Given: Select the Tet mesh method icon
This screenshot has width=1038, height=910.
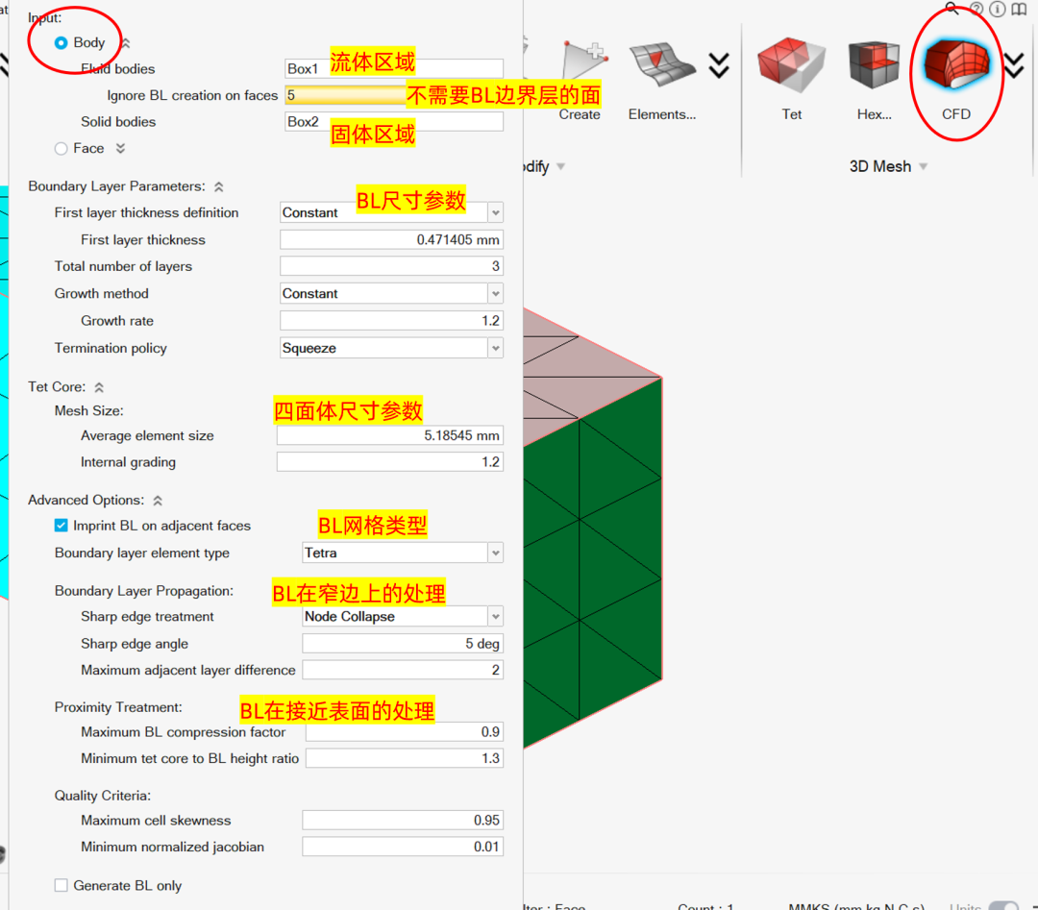Looking at the screenshot, I should tap(791, 65).
